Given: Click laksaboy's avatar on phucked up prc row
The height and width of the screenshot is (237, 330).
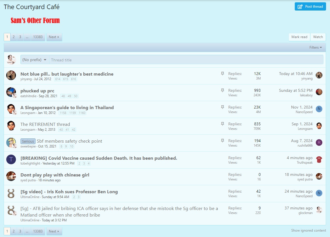Looking at the screenshot, I should click(319, 92).
